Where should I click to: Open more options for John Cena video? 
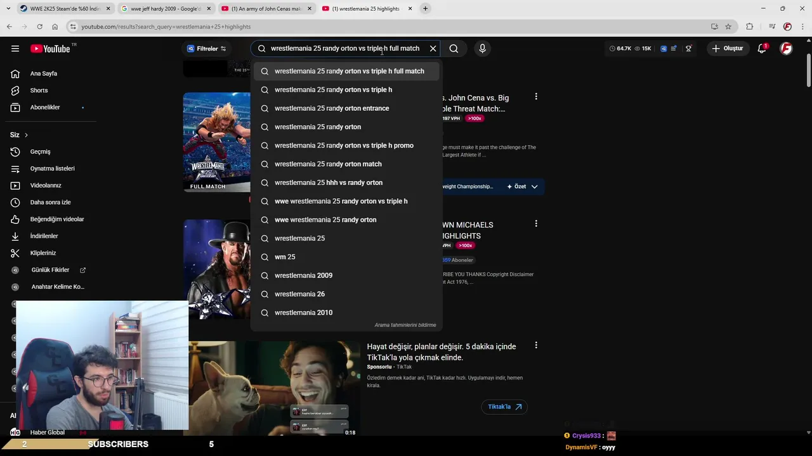tap(536, 97)
